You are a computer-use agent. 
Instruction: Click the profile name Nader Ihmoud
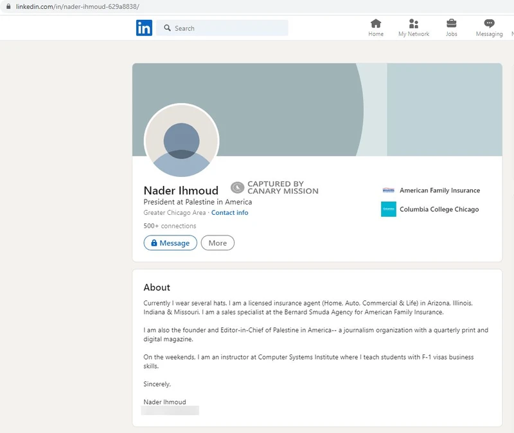pyautogui.click(x=181, y=190)
